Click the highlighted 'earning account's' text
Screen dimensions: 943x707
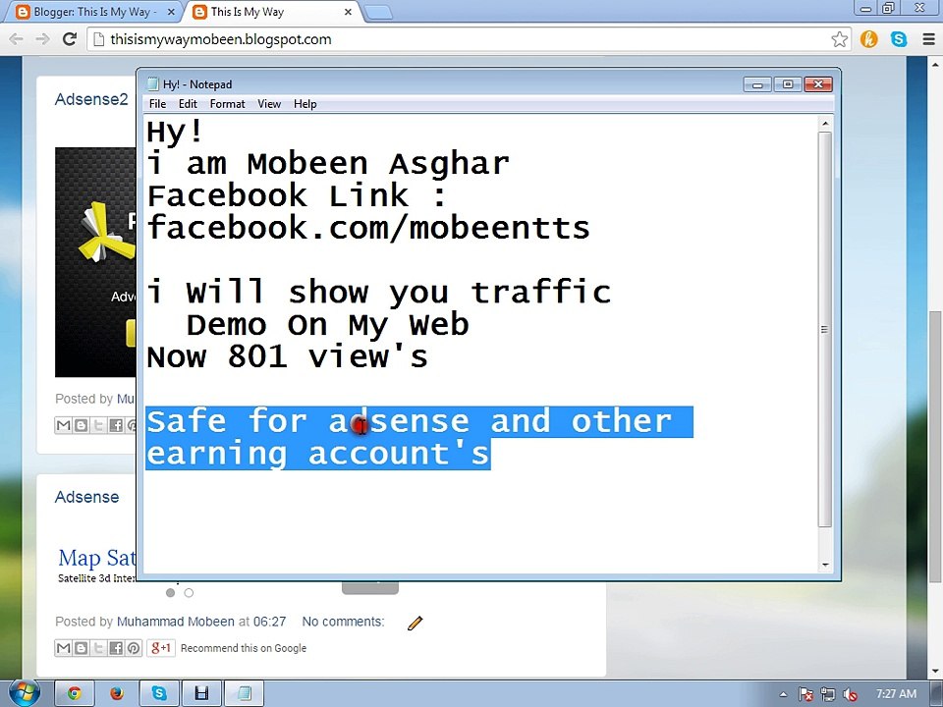(318, 455)
